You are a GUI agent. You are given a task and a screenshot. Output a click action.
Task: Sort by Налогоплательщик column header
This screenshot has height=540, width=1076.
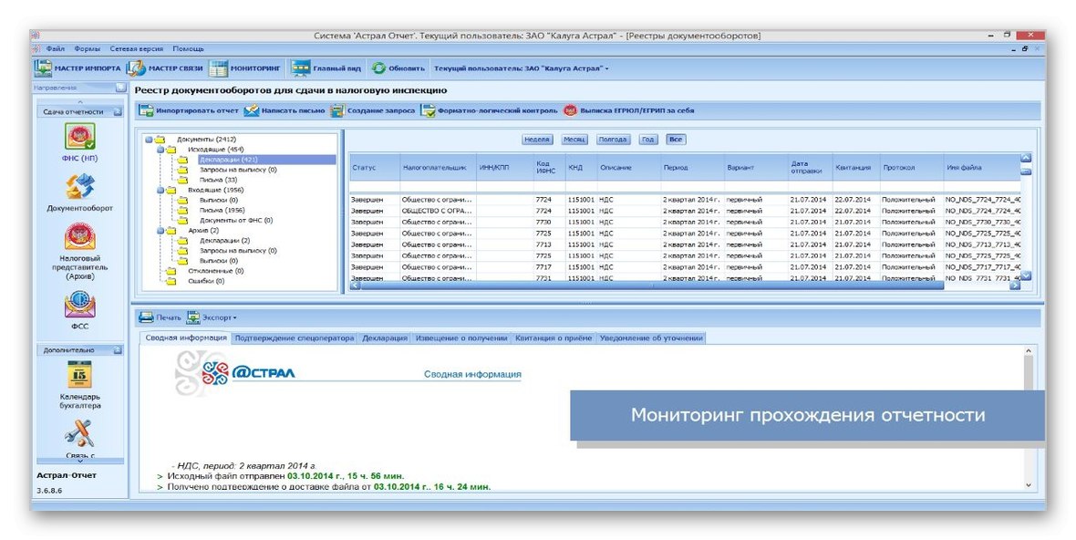pos(437,168)
